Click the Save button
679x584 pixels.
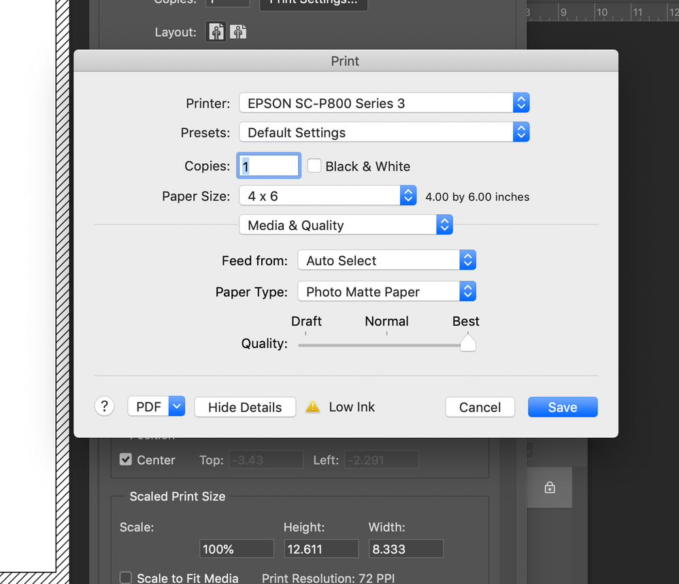point(563,407)
